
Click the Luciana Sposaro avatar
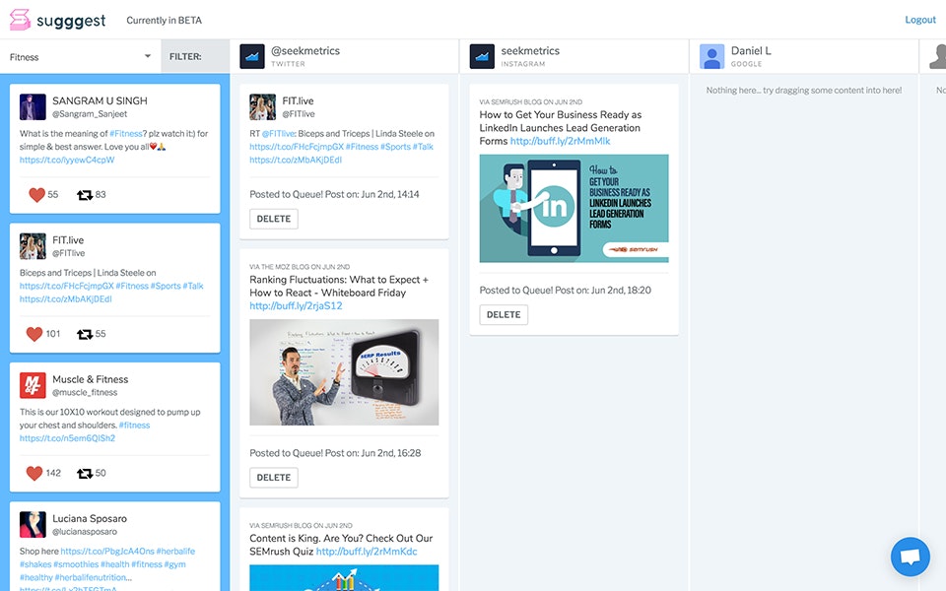(x=33, y=525)
